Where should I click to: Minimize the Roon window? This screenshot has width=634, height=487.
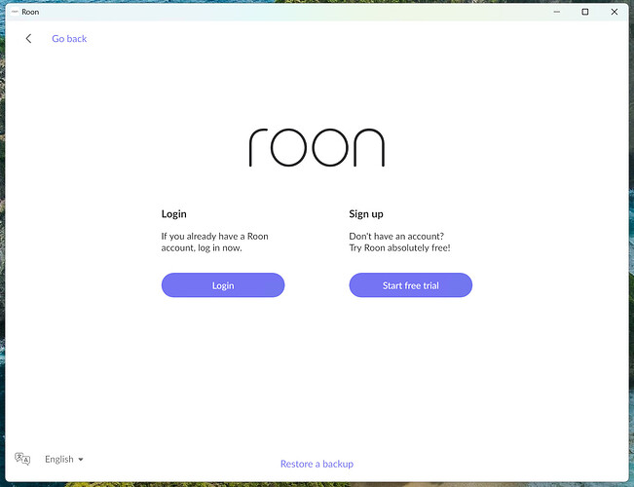tap(557, 12)
